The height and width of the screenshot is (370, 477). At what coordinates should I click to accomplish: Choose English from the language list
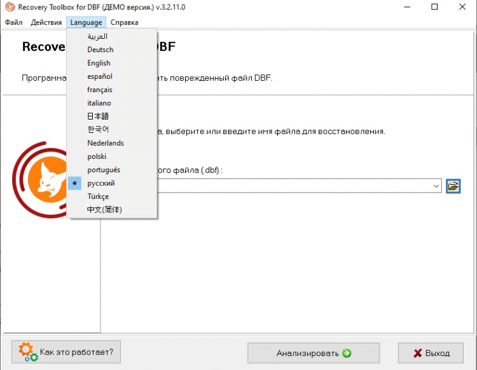112,63
